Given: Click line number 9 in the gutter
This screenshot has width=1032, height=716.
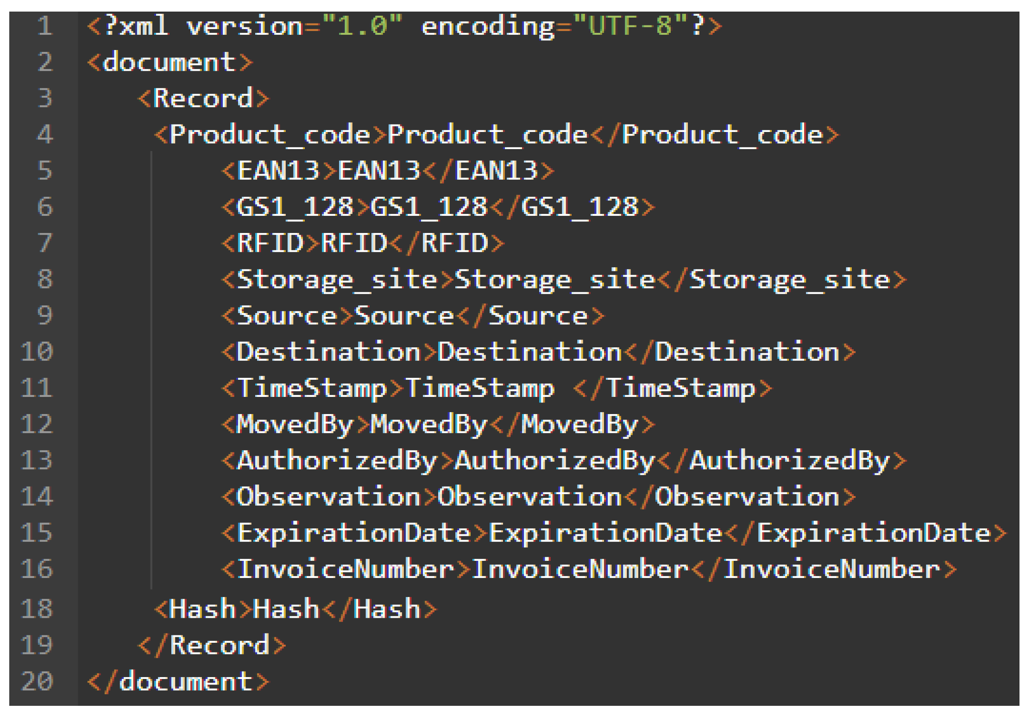Looking at the screenshot, I should click(45, 315).
